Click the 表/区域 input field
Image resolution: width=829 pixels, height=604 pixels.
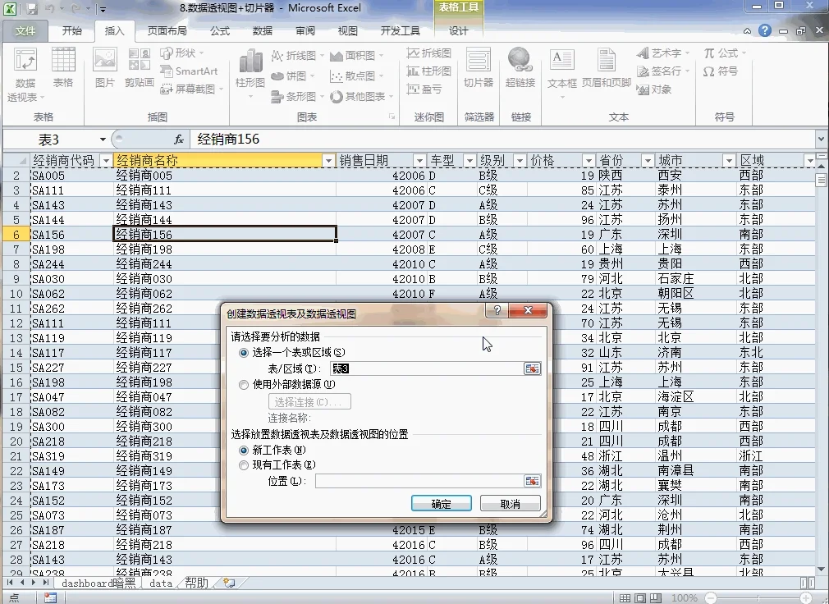point(426,368)
